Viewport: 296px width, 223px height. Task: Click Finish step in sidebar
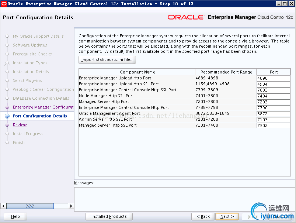[x=19, y=143]
